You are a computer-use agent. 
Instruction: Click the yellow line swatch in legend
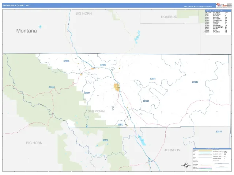(x=205, y=150)
